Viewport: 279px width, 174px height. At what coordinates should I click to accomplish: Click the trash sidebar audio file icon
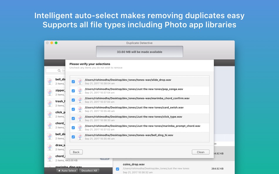pos(50,103)
